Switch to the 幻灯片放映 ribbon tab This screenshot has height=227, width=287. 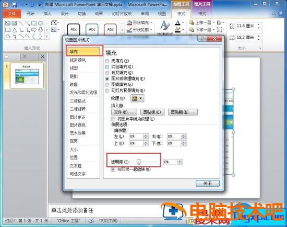(122, 14)
